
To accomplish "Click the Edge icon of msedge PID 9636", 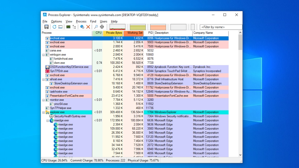I will [55, 125].
